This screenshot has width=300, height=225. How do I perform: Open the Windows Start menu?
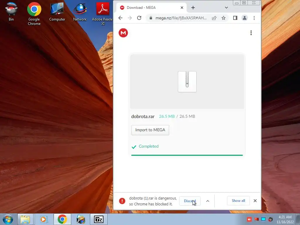(8, 219)
